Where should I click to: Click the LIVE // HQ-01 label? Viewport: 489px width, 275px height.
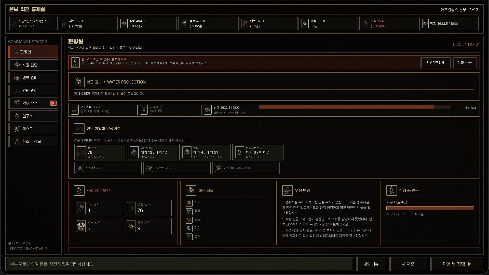click(466, 44)
